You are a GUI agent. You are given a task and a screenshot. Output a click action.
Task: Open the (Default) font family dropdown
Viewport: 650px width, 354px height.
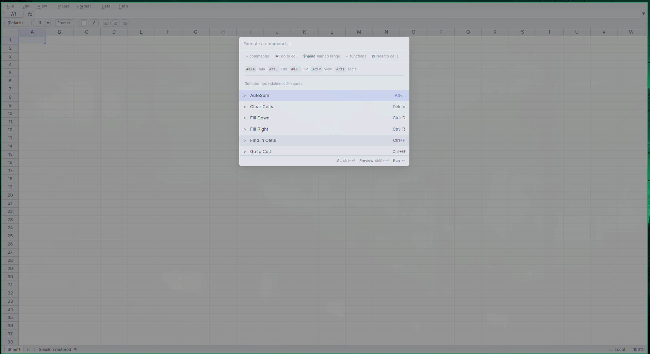tap(18, 23)
